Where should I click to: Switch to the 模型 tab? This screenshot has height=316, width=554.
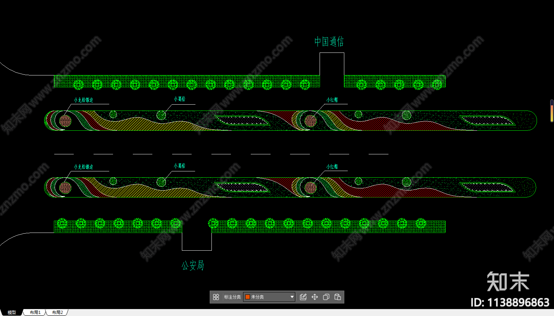(x=12, y=313)
